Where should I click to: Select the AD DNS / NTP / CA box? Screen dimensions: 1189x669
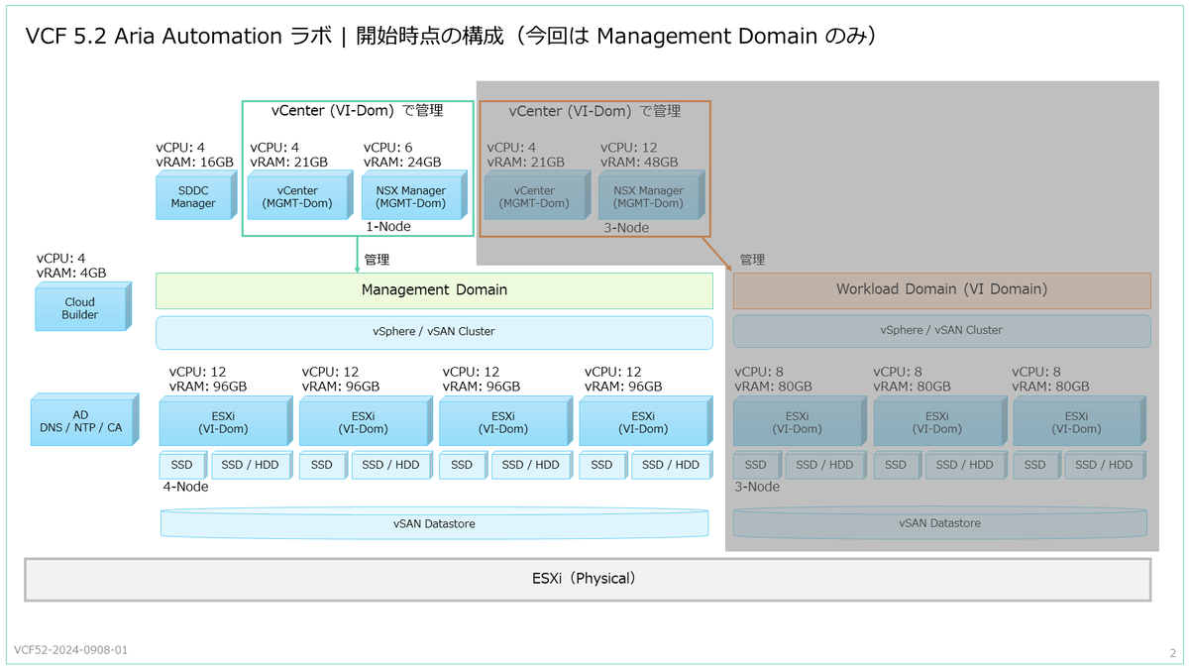pyautogui.click(x=84, y=421)
